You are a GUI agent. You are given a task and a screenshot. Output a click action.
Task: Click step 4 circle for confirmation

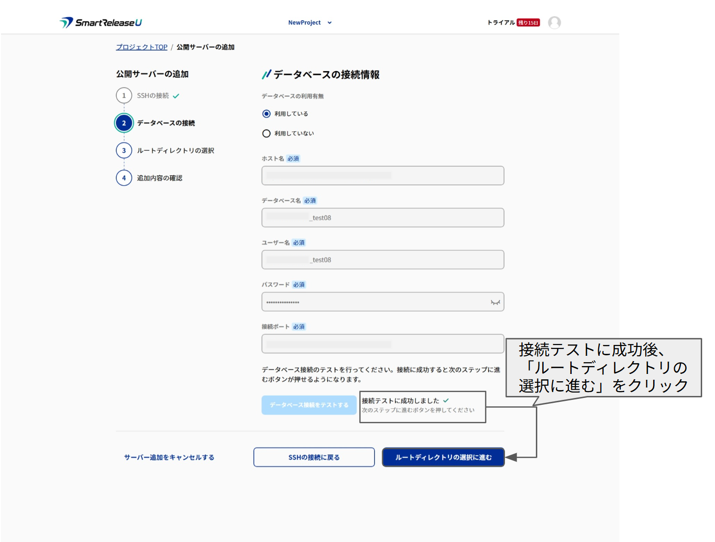124,178
